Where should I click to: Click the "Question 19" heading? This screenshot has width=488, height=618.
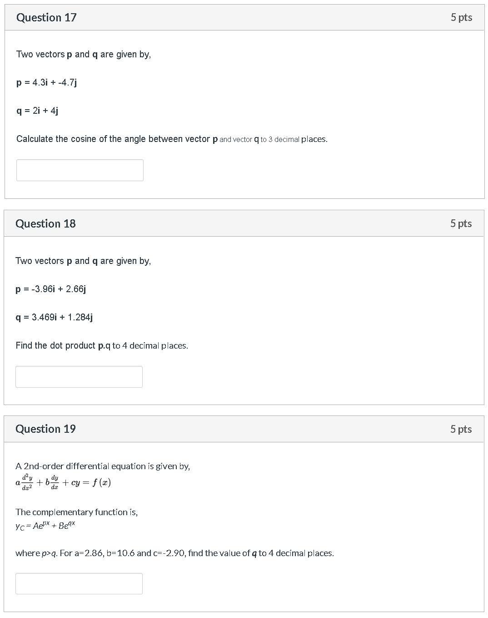coord(45,429)
